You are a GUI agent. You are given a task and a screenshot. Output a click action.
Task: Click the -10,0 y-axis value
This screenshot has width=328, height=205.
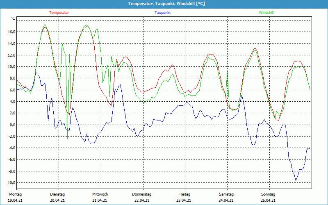tap(11, 182)
